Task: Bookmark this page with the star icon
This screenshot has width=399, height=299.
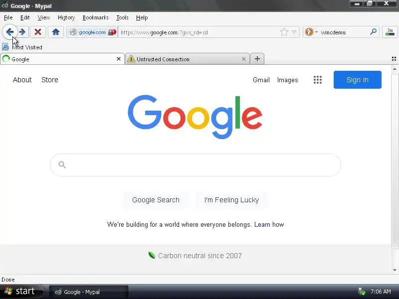Action: point(284,32)
